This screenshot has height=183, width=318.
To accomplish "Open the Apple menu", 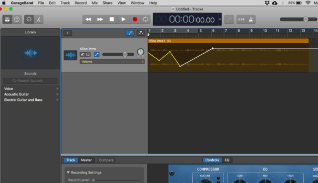I will tap(4, 3).
